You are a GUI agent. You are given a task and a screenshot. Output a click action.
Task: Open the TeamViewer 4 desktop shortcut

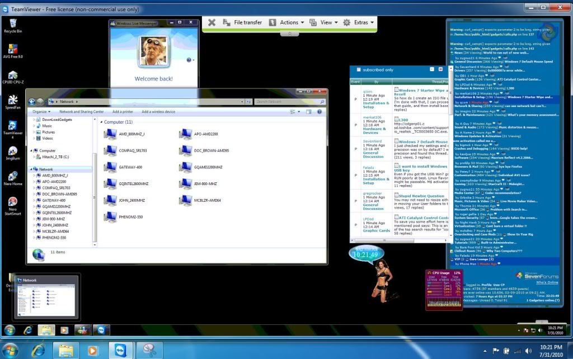[x=13, y=129]
